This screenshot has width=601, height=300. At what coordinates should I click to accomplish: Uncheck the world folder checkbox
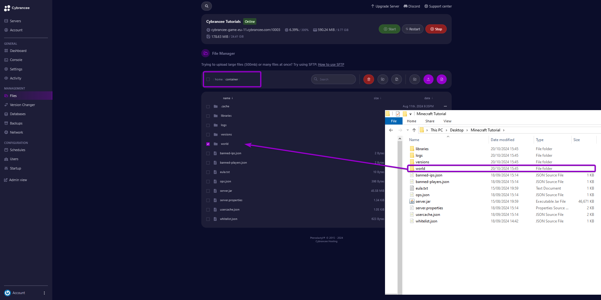[x=208, y=144]
